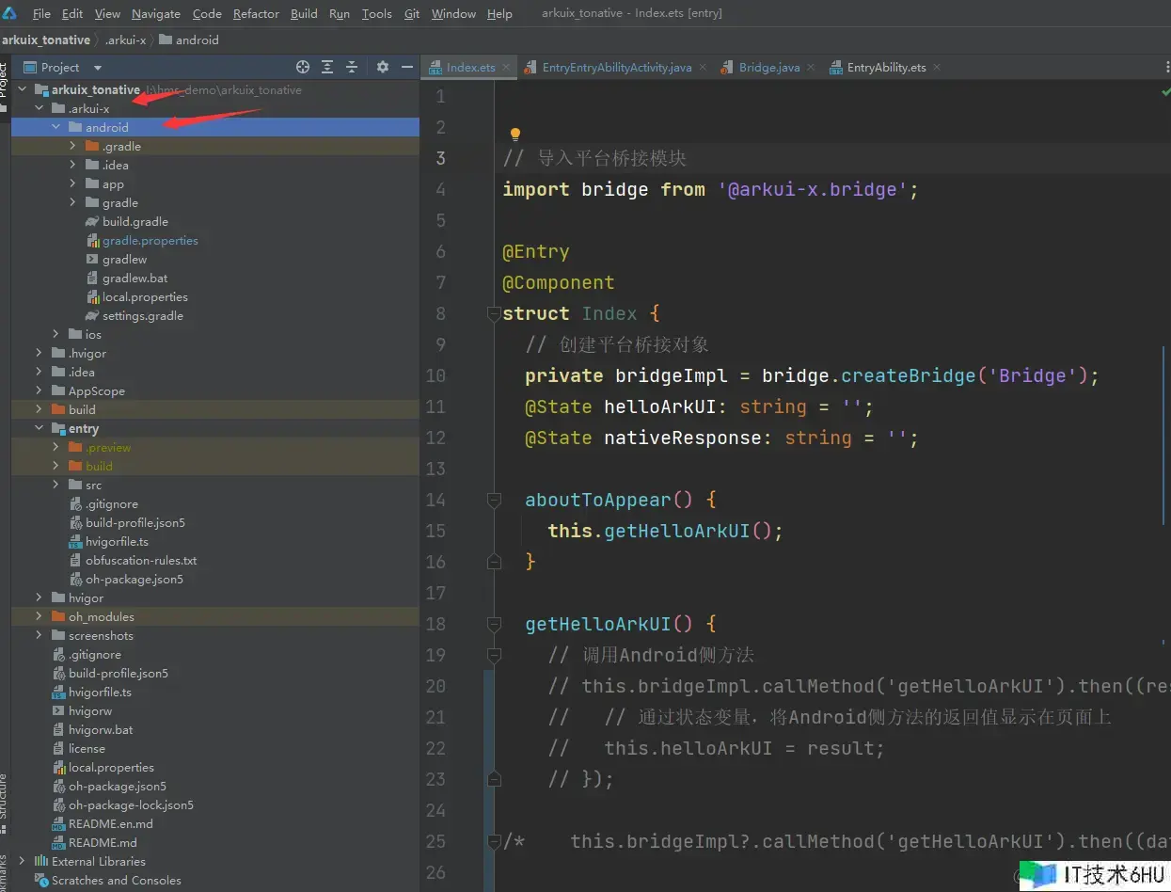Switch to the EntryEntryAbilityActivity.java tab
Viewport: 1171px width, 892px height.
point(617,68)
